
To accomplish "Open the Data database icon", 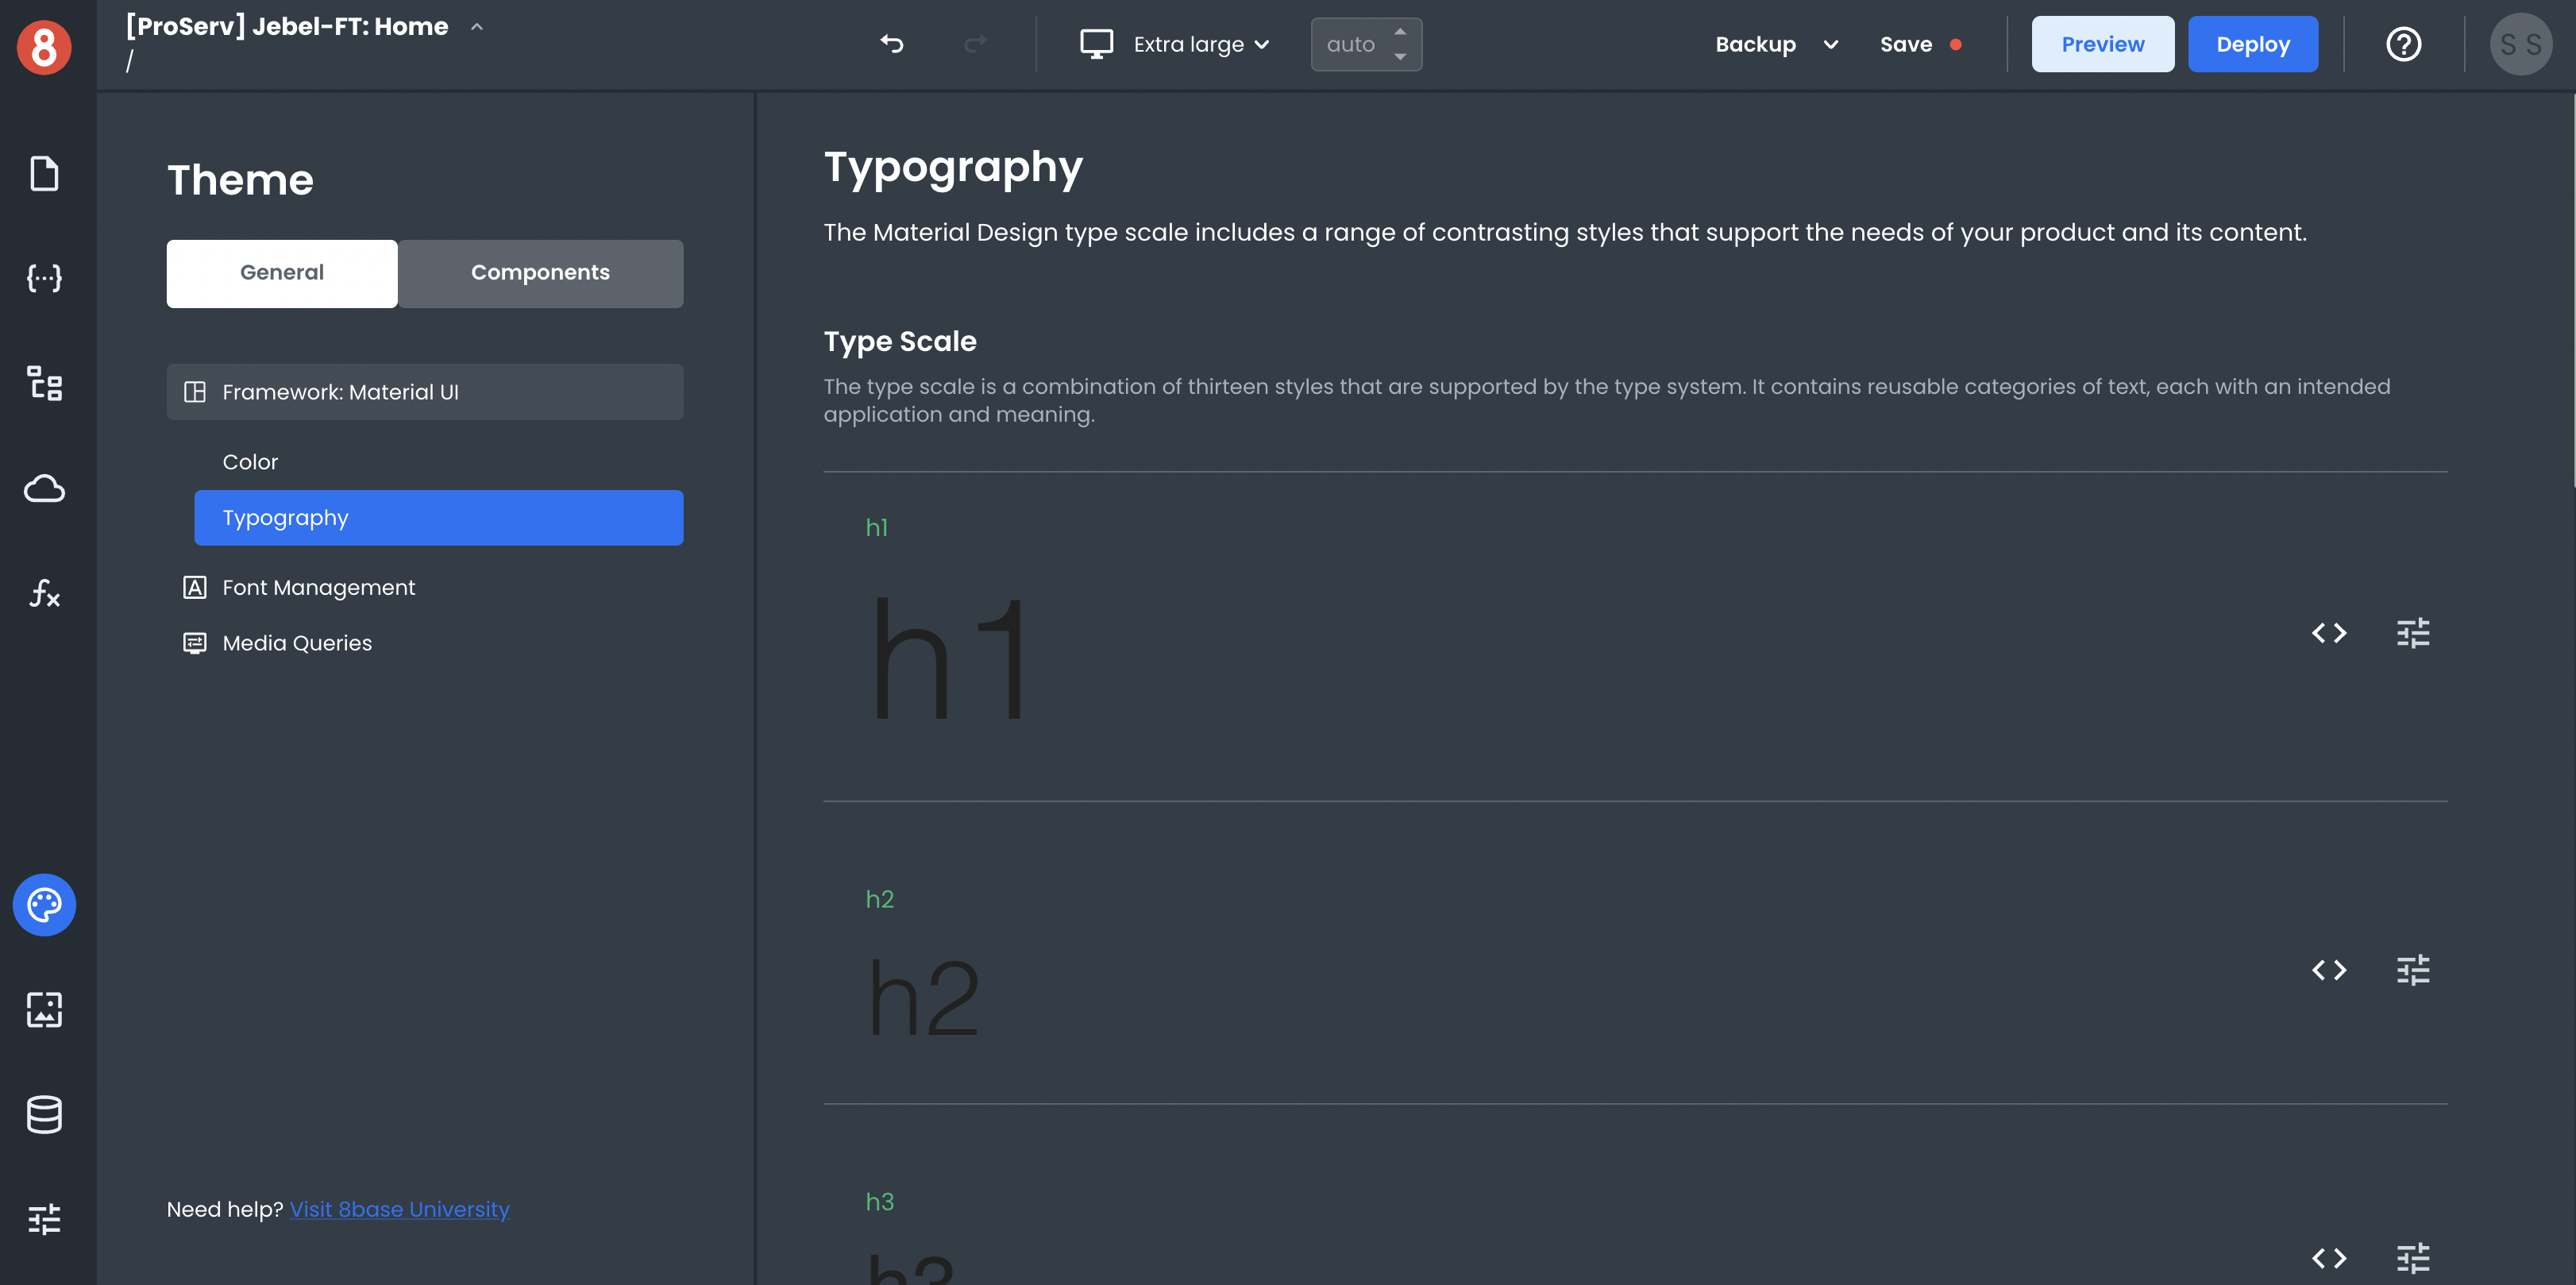I will (x=44, y=1114).
